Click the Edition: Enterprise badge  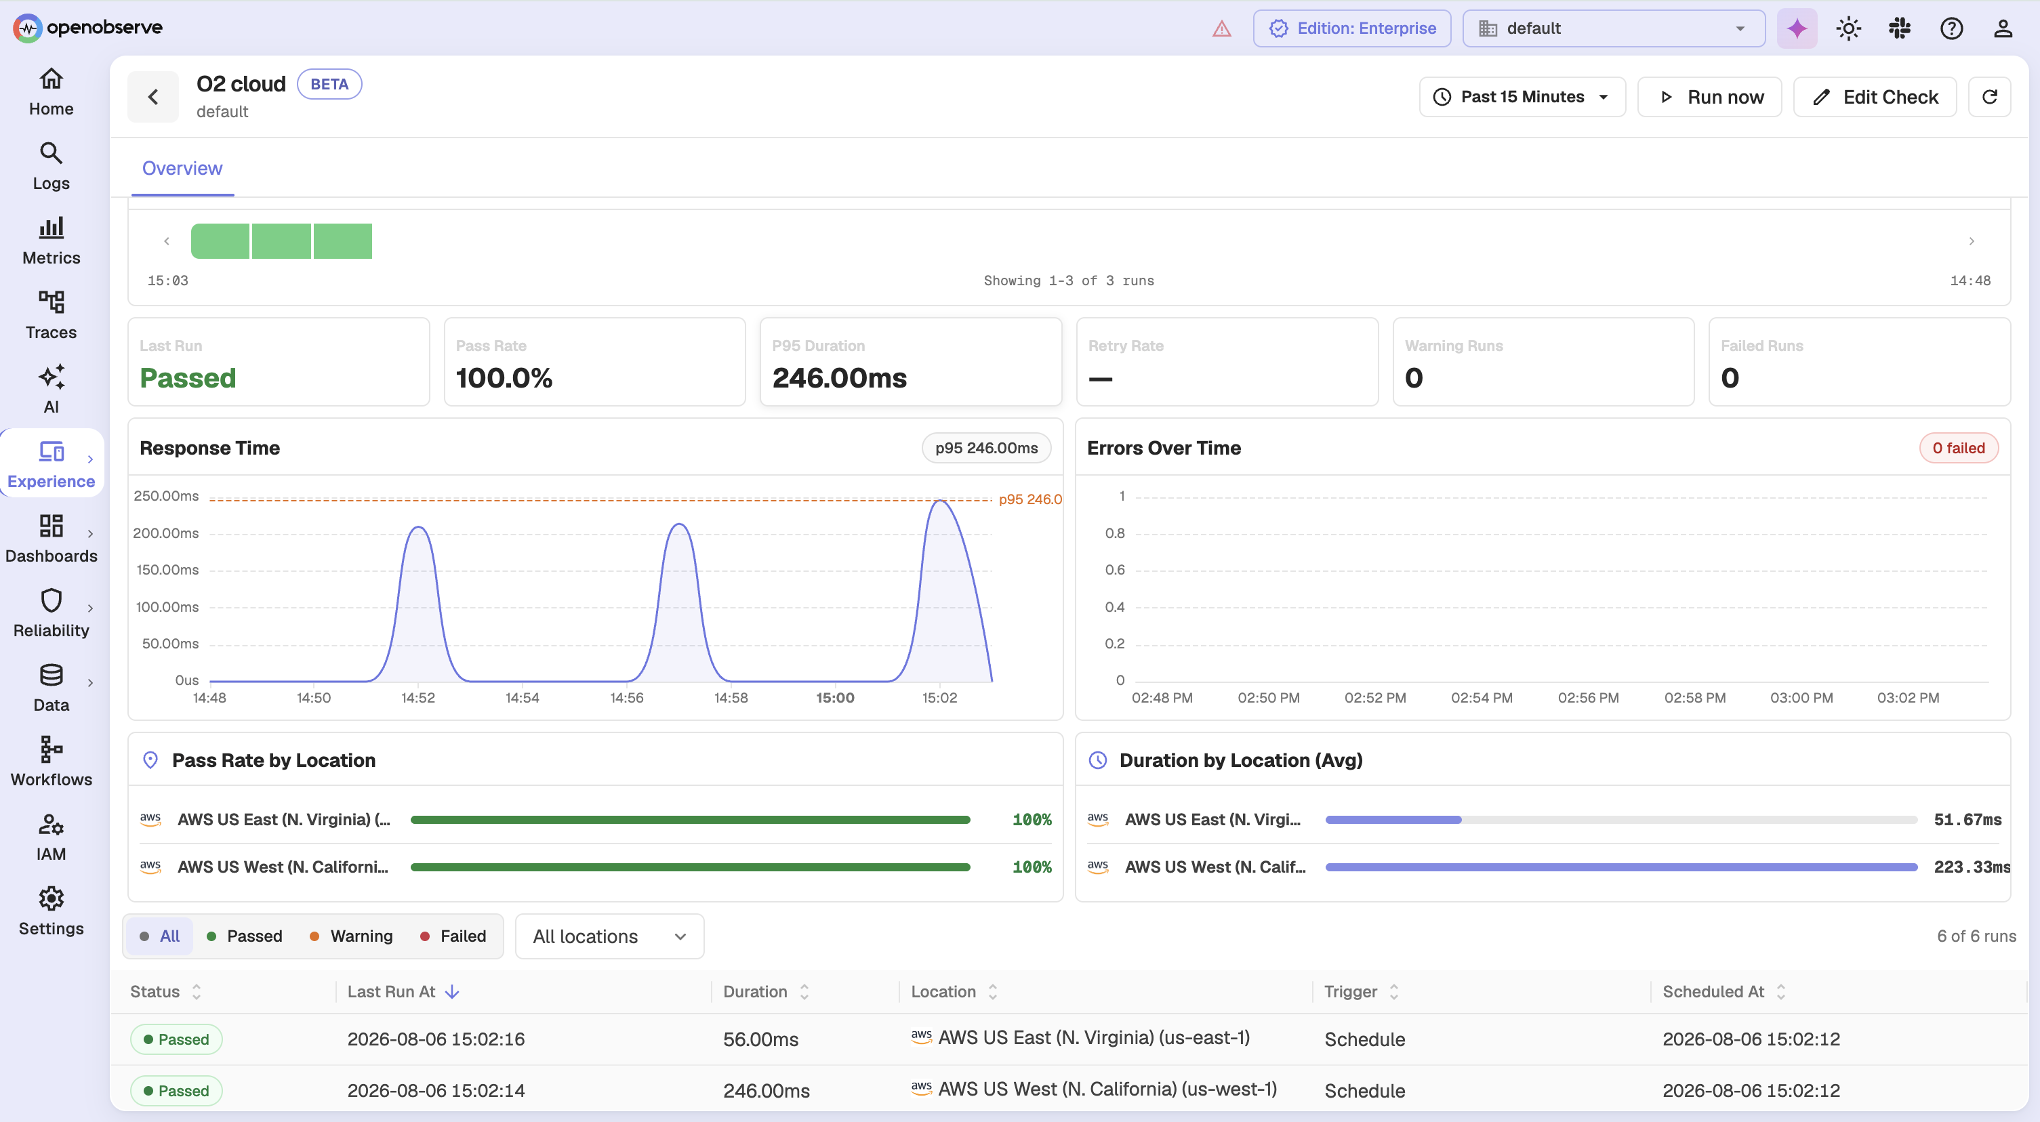click(1352, 28)
